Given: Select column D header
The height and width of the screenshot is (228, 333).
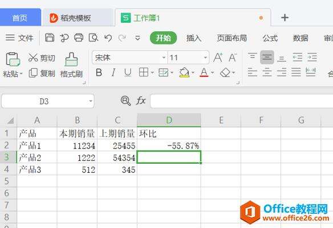Looking at the screenshot, I should point(169,120).
